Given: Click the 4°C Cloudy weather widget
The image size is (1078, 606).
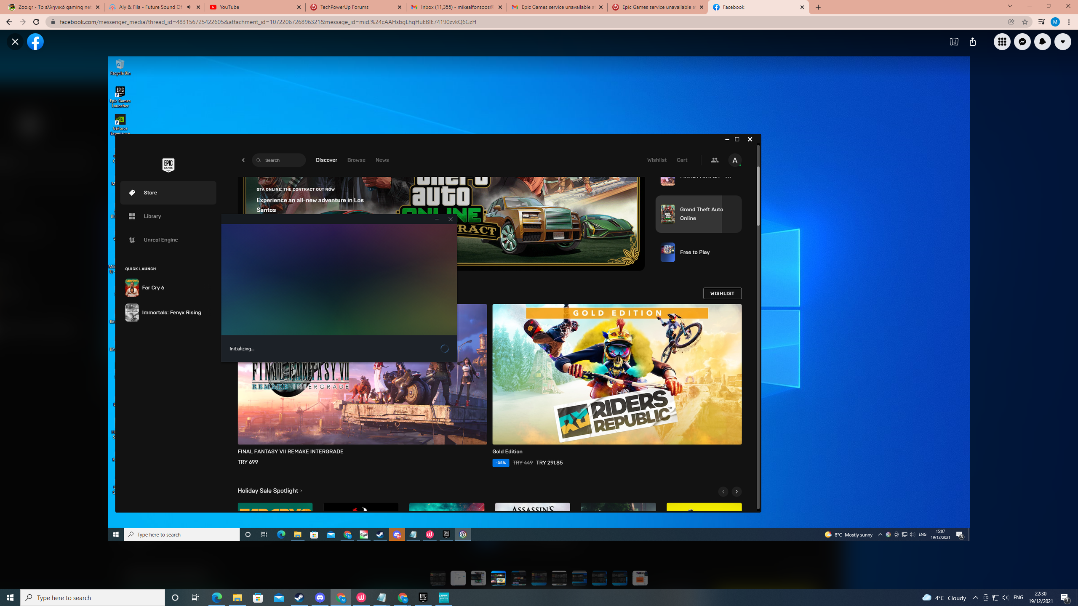Looking at the screenshot, I should click(x=944, y=598).
